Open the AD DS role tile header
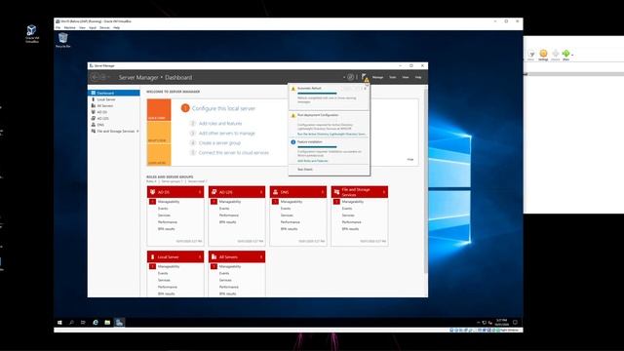This screenshot has width=624, height=351. point(175,192)
